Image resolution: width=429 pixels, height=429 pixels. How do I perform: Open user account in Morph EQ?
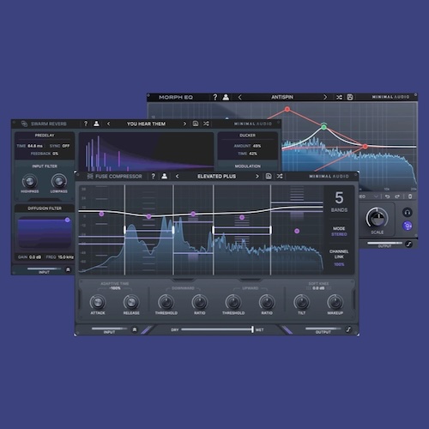[x=226, y=97]
